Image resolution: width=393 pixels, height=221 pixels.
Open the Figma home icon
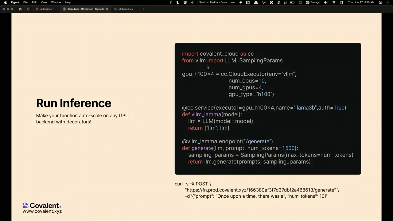20,9
